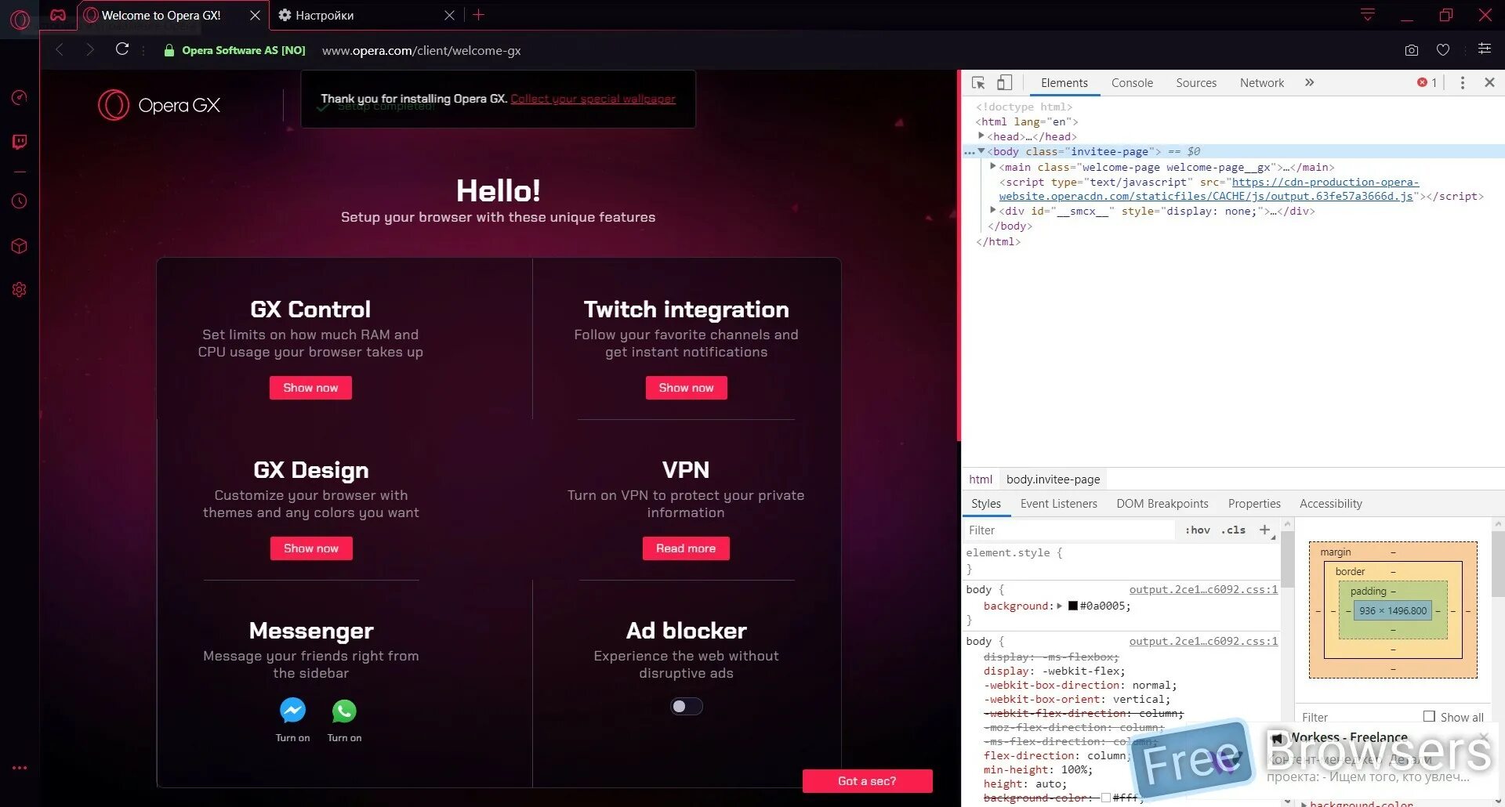Click the #0a0005 background color swatch
Screen dimensions: 1505x807
click(x=1073, y=606)
